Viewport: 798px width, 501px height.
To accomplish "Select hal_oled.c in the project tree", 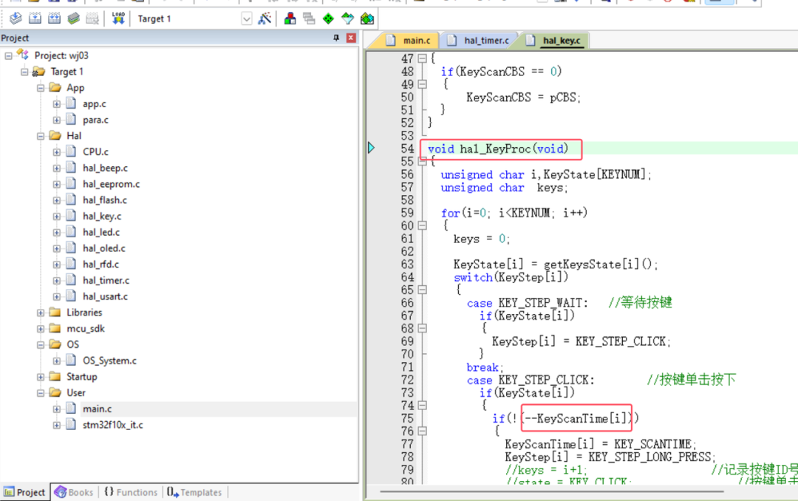I will tap(104, 248).
